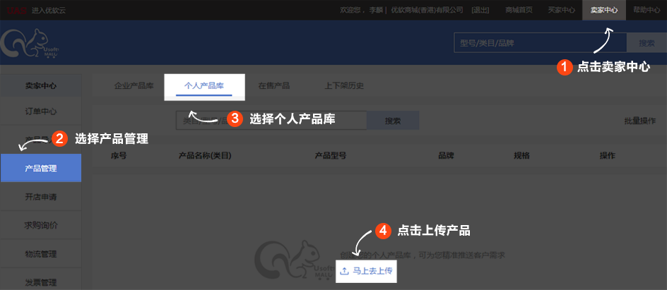Click 搜索 button in the product list filter
667x290 pixels.
tap(393, 121)
